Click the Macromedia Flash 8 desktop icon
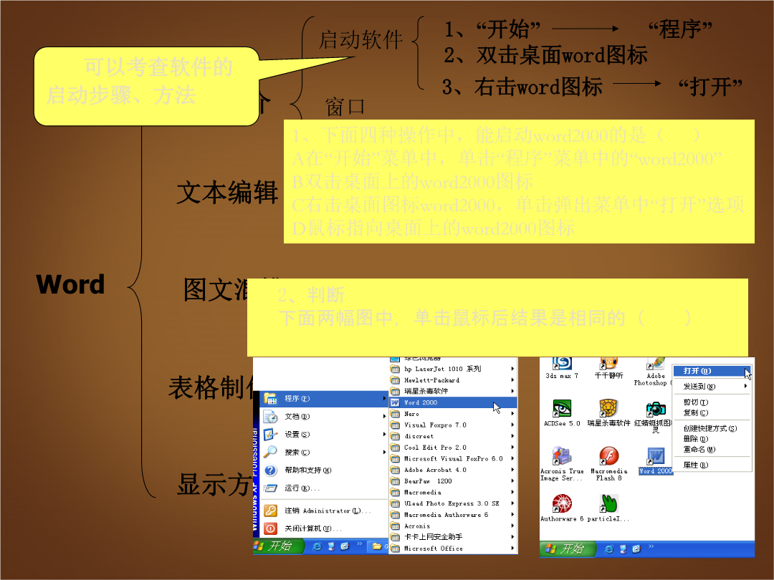 pos(608,463)
